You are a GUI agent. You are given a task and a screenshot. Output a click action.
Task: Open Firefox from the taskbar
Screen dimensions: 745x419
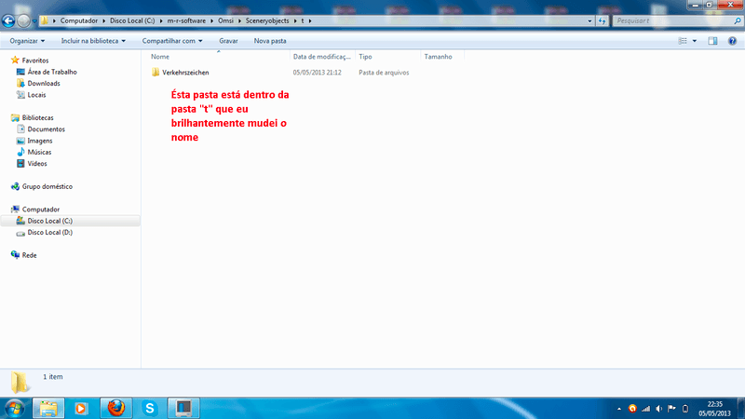click(x=115, y=408)
